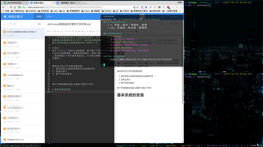
Task: Open the note dated 2017-01-15
Action: (x=23, y=44)
